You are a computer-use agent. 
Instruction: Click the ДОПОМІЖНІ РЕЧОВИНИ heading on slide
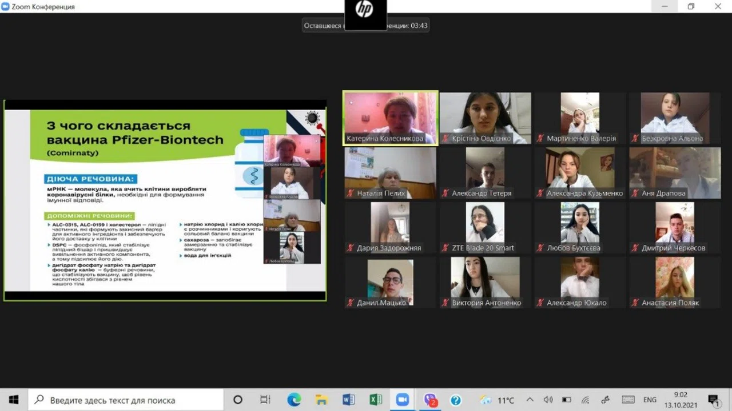(90, 216)
